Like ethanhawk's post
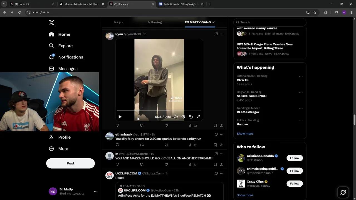 166,145
